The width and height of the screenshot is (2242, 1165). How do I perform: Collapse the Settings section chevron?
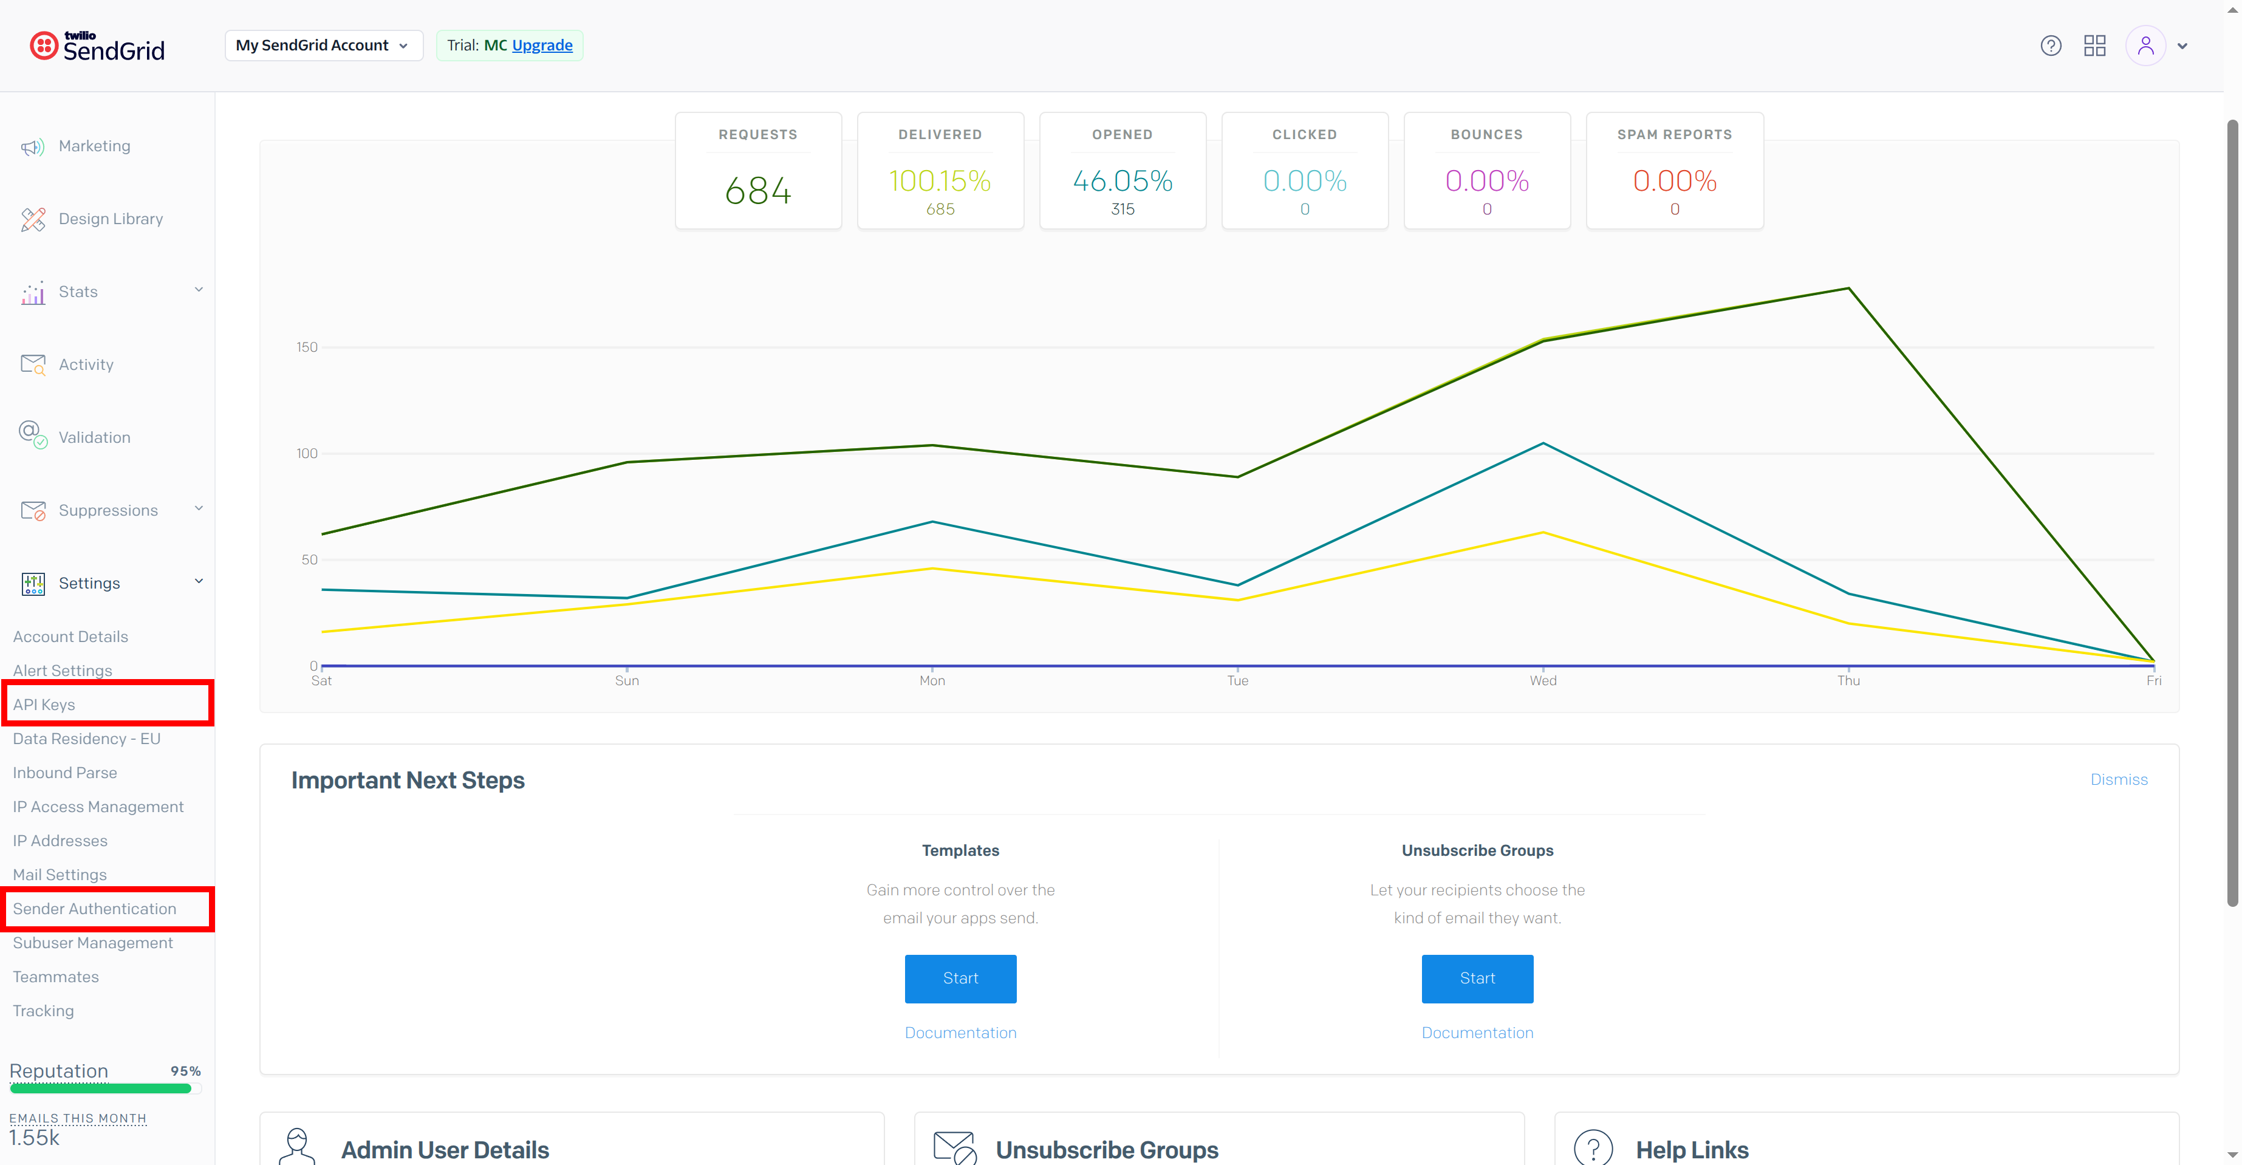coord(199,581)
